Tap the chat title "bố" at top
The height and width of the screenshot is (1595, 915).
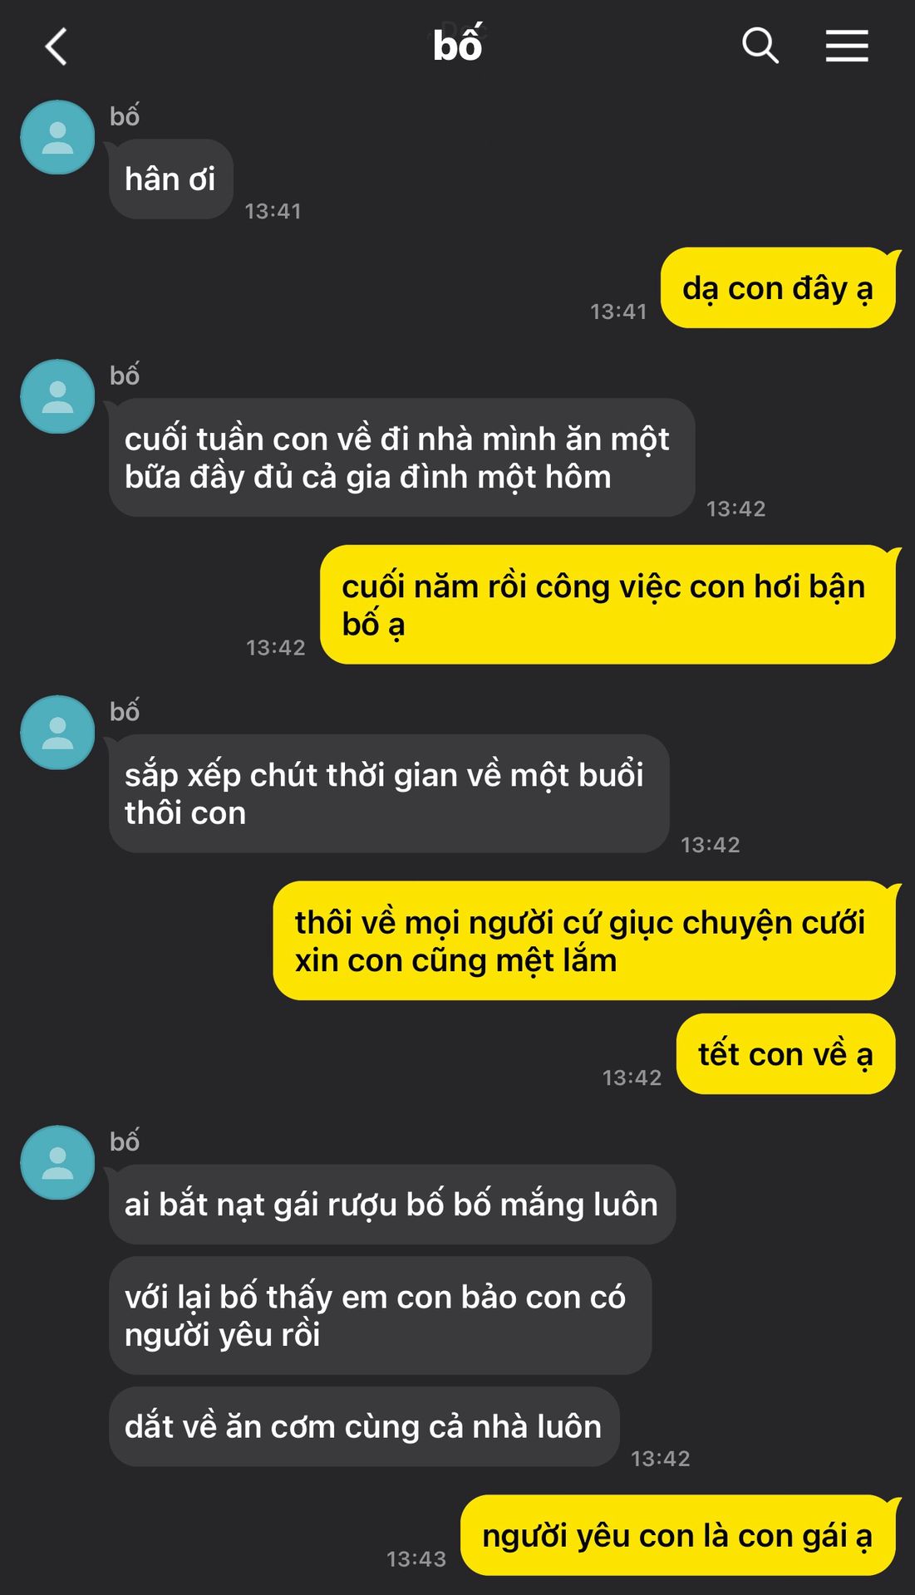click(457, 45)
